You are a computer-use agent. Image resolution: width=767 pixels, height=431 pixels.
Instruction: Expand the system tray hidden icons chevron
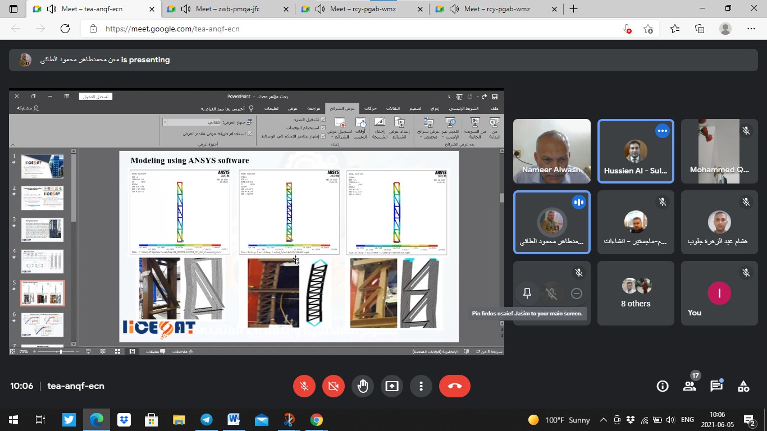[604, 420]
